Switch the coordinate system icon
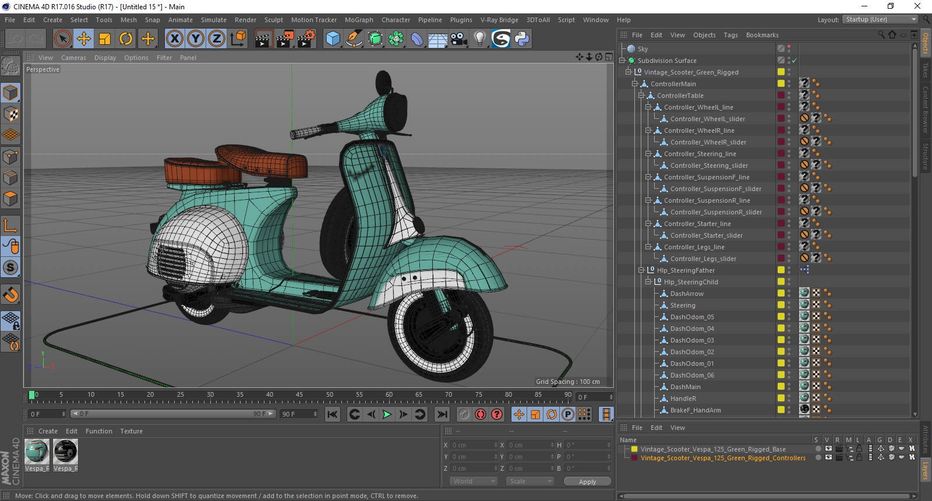The width and height of the screenshot is (932, 501). click(x=238, y=39)
